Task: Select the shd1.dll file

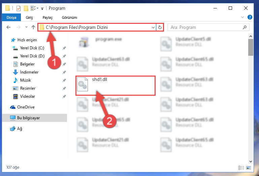Action: tap(116, 86)
